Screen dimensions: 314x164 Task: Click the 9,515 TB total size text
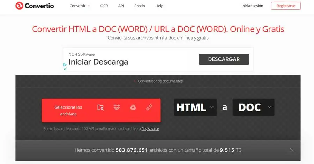(231, 150)
